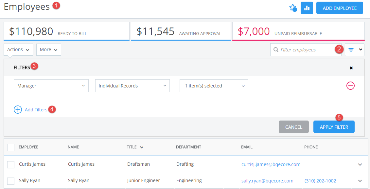Image resolution: width=370 pixels, height=189 pixels.
Task: Expand the Curtis James row chevron
Action: (x=360, y=164)
